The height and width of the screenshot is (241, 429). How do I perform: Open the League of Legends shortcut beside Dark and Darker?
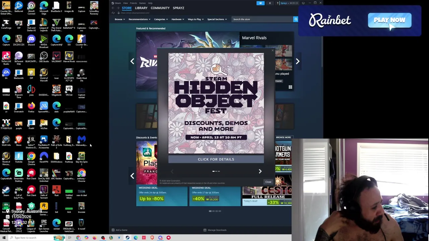pyautogui.click(x=44, y=25)
